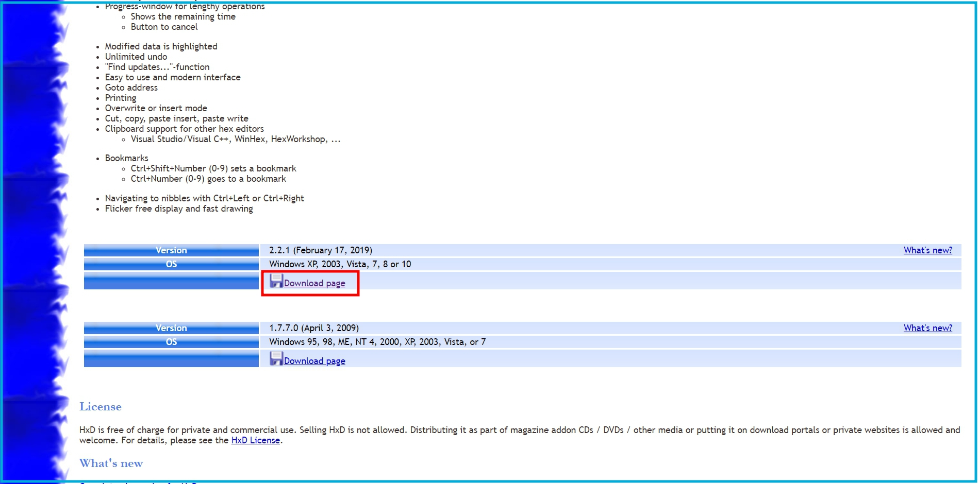Click Version header cell of 1.7.7.0 table
979x484 pixels.
[171, 328]
